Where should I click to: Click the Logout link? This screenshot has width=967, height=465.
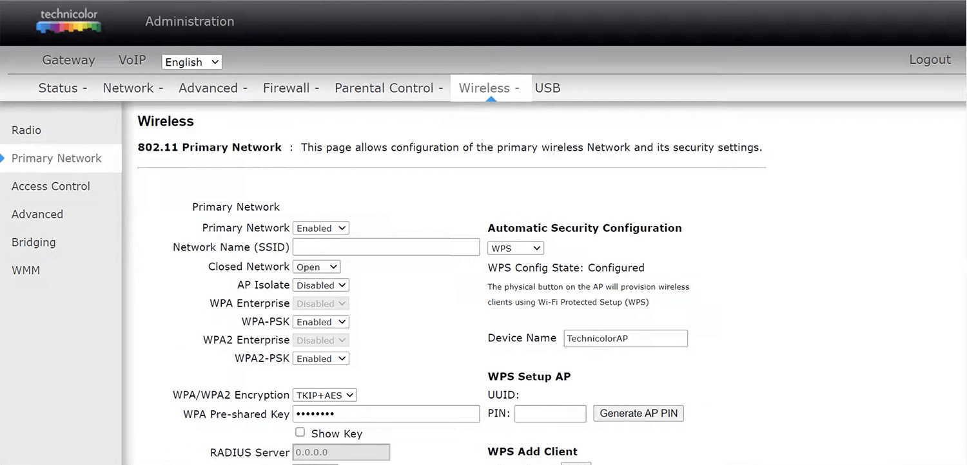(930, 60)
